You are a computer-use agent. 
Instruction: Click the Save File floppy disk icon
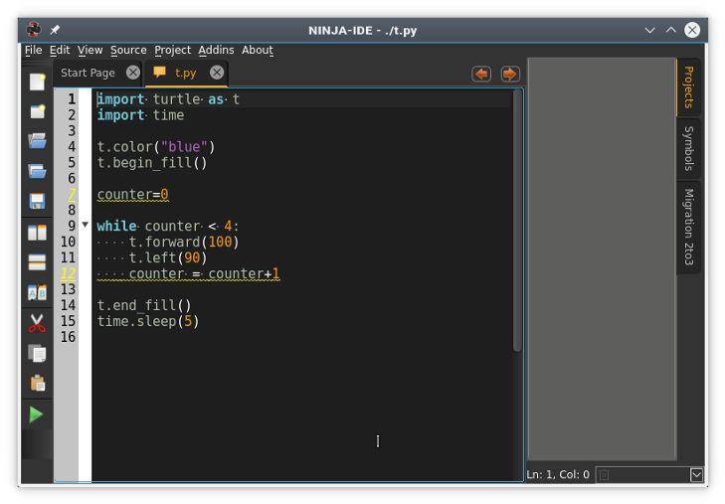37,202
